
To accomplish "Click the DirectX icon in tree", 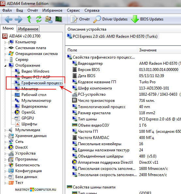I will 11,147.
